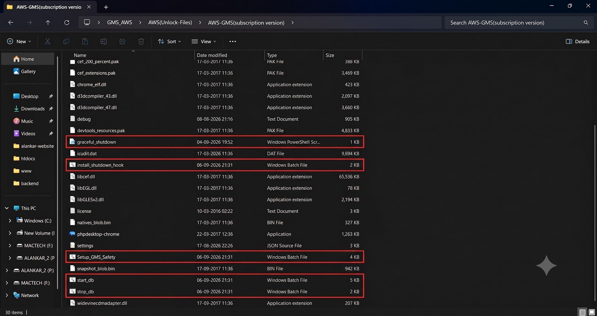The height and width of the screenshot is (316, 597).
Task: Open Downloads in the sidebar
Action: click(33, 109)
